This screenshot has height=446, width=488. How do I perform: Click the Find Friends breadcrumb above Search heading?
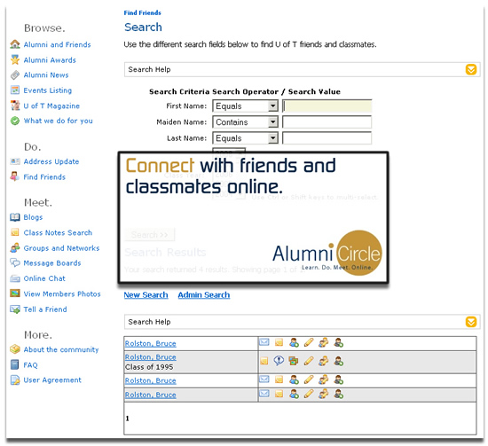[x=142, y=12]
